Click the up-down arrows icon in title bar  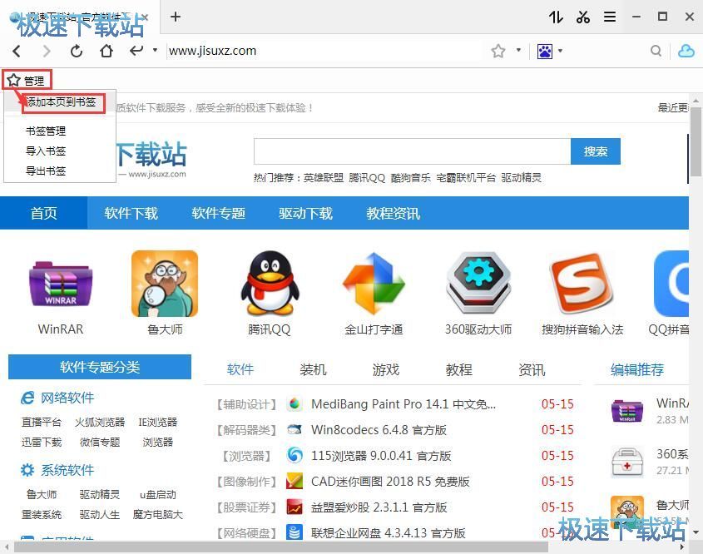(x=556, y=17)
